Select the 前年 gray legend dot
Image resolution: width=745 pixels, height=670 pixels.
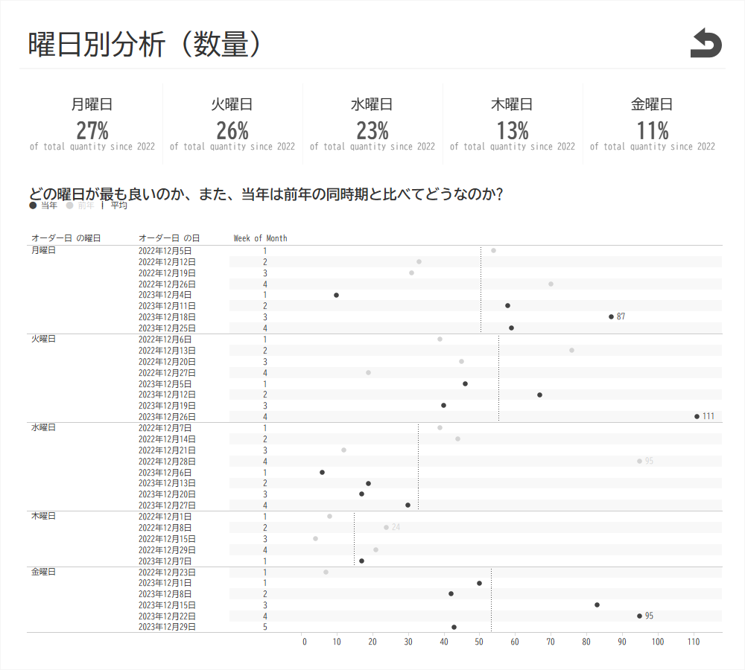coord(69,205)
